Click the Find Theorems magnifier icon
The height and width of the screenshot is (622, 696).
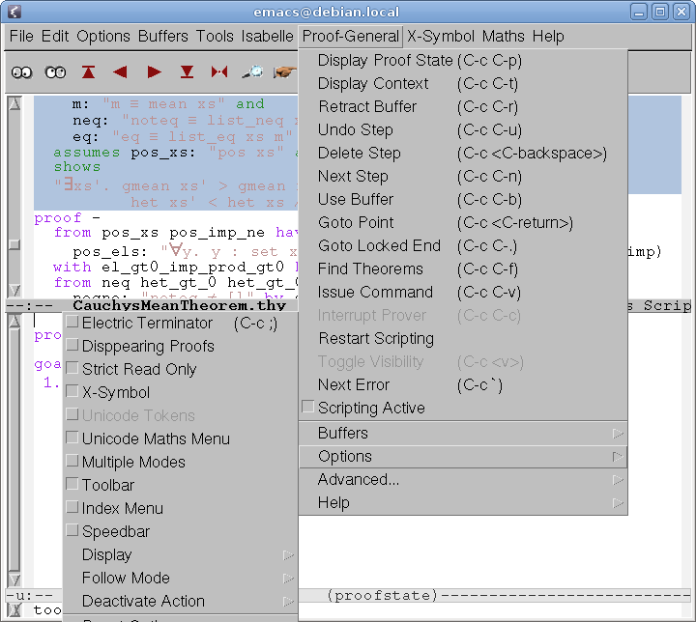point(252,72)
